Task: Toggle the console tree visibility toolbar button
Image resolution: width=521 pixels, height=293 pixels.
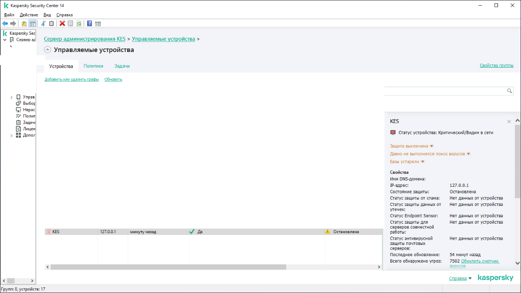Action: tap(32, 23)
